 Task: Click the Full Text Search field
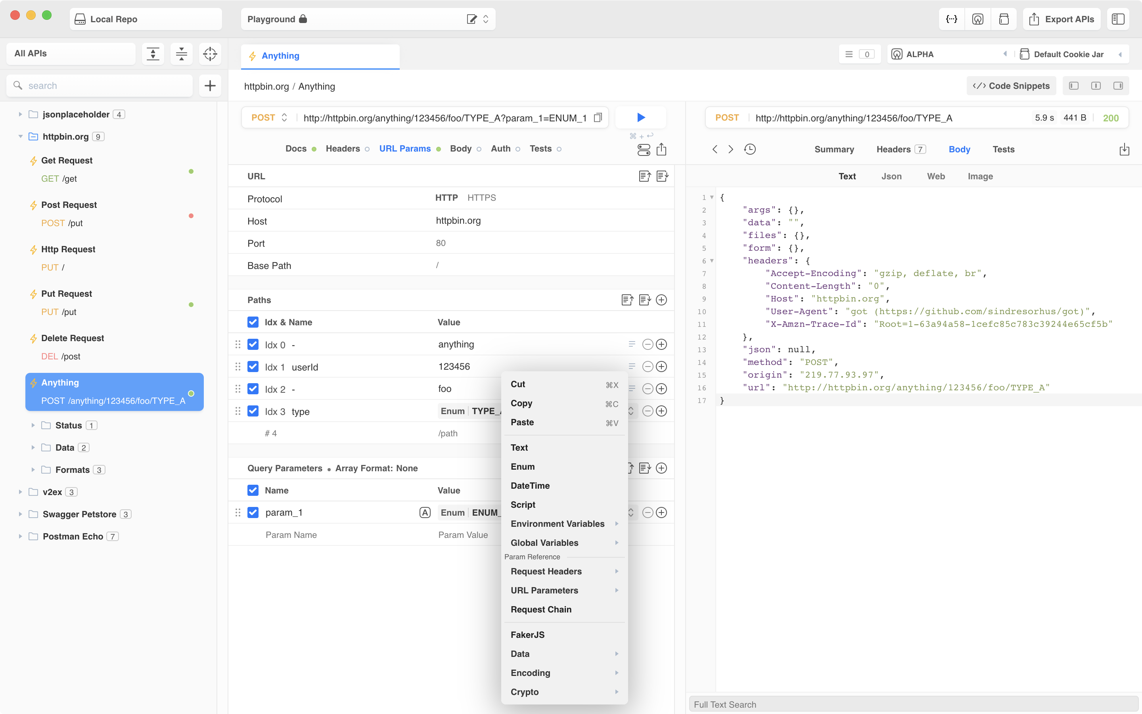[x=914, y=704]
